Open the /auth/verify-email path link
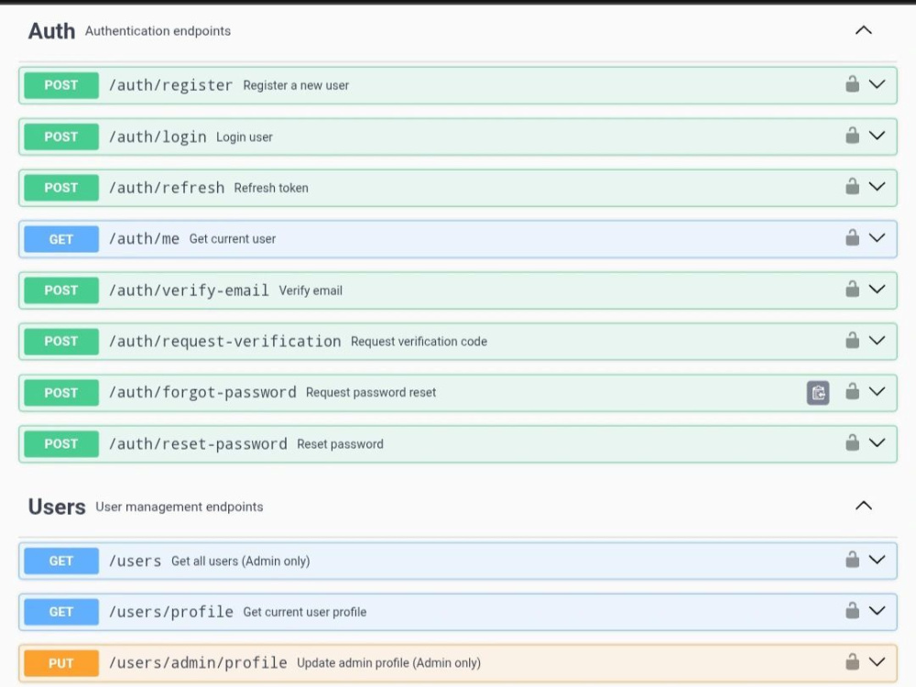This screenshot has width=916, height=687. (x=189, y=290)
